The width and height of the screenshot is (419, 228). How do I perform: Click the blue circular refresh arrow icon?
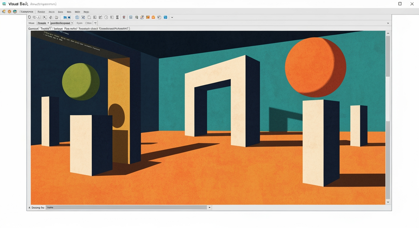click(77, 17)
